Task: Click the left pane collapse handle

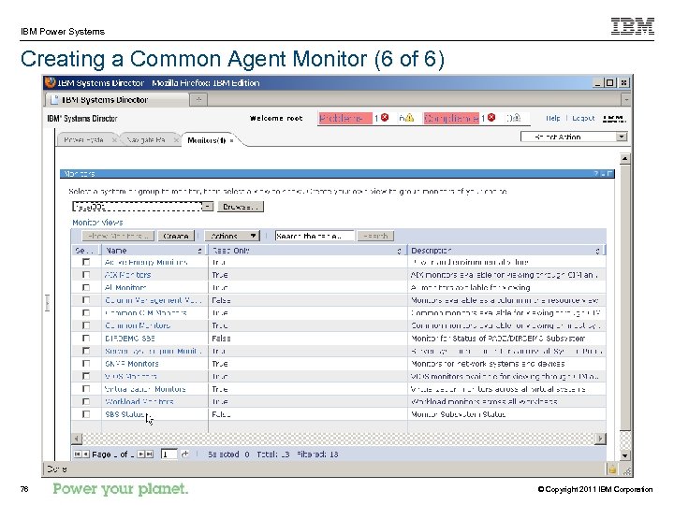Action: 48,303
